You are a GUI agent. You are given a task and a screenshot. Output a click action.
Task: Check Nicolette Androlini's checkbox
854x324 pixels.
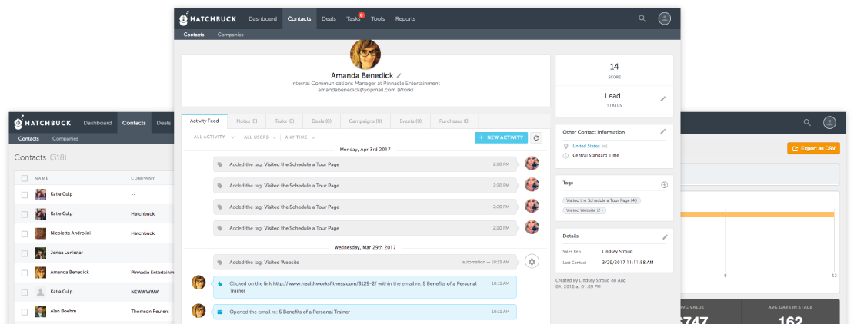25,233
